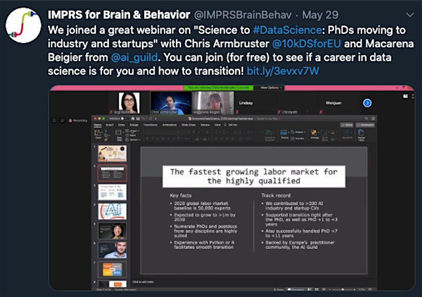The height and width of the screenshot is (297, 422).
Task: Open the Draw ribbon tab
Action: (x=121, y=125)
